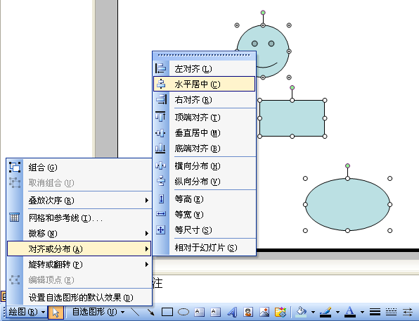Apply the current Fill Color bucket

point(302,312)
